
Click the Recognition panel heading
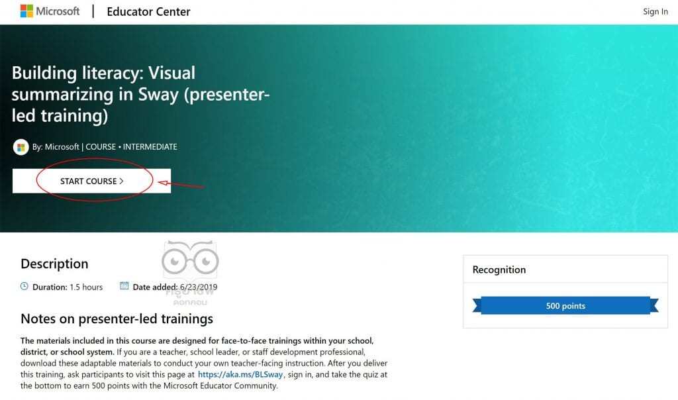click(499, 270)
